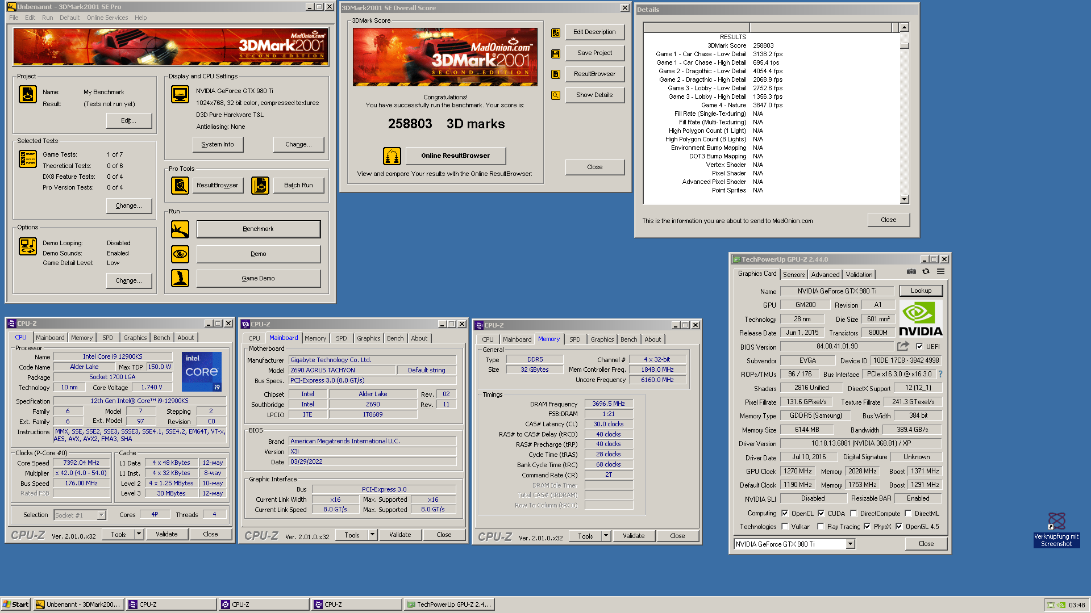This screenshot has height=613, width=1091.
Task: Click the Options settings icon in 3DMark
Action: tap(28, 246)
